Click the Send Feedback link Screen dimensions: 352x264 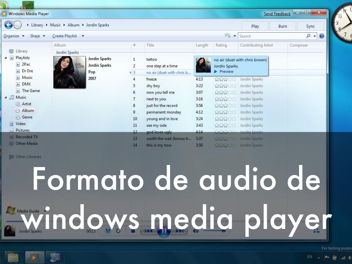coord(277,14)
